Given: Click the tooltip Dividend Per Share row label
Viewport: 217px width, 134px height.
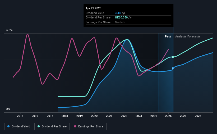Looking at the screenshot, I should pyautogui.click(x=98, y=18).
